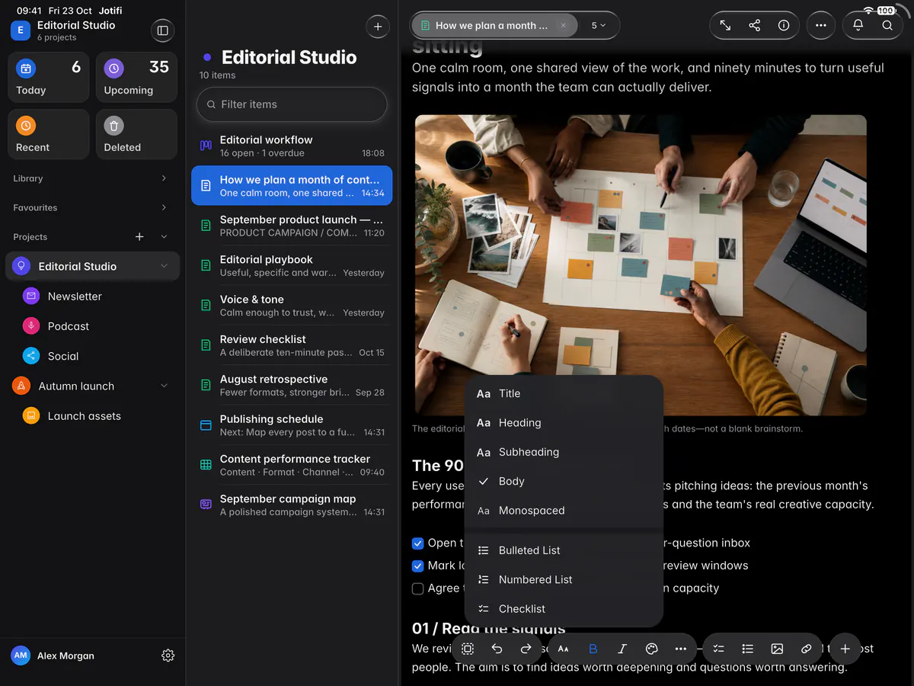Open the colour palette tool
Image resolution: width=914 pixels, height=686 pixels.
(x=651, y=649)
